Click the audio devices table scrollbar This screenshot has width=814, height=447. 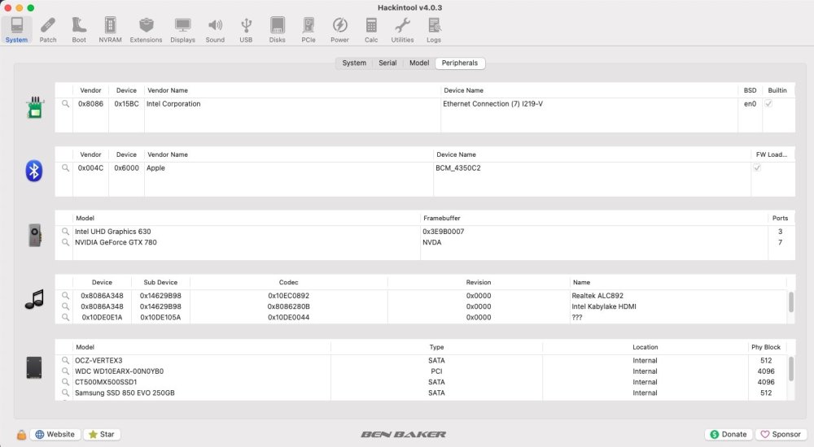(790, 302)
